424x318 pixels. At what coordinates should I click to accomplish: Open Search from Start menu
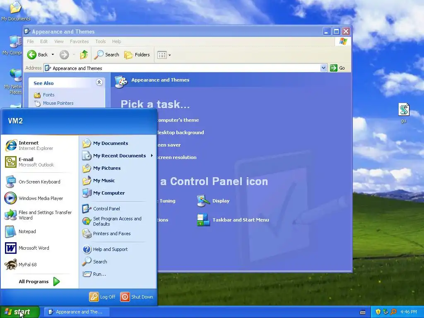point(95,262)
